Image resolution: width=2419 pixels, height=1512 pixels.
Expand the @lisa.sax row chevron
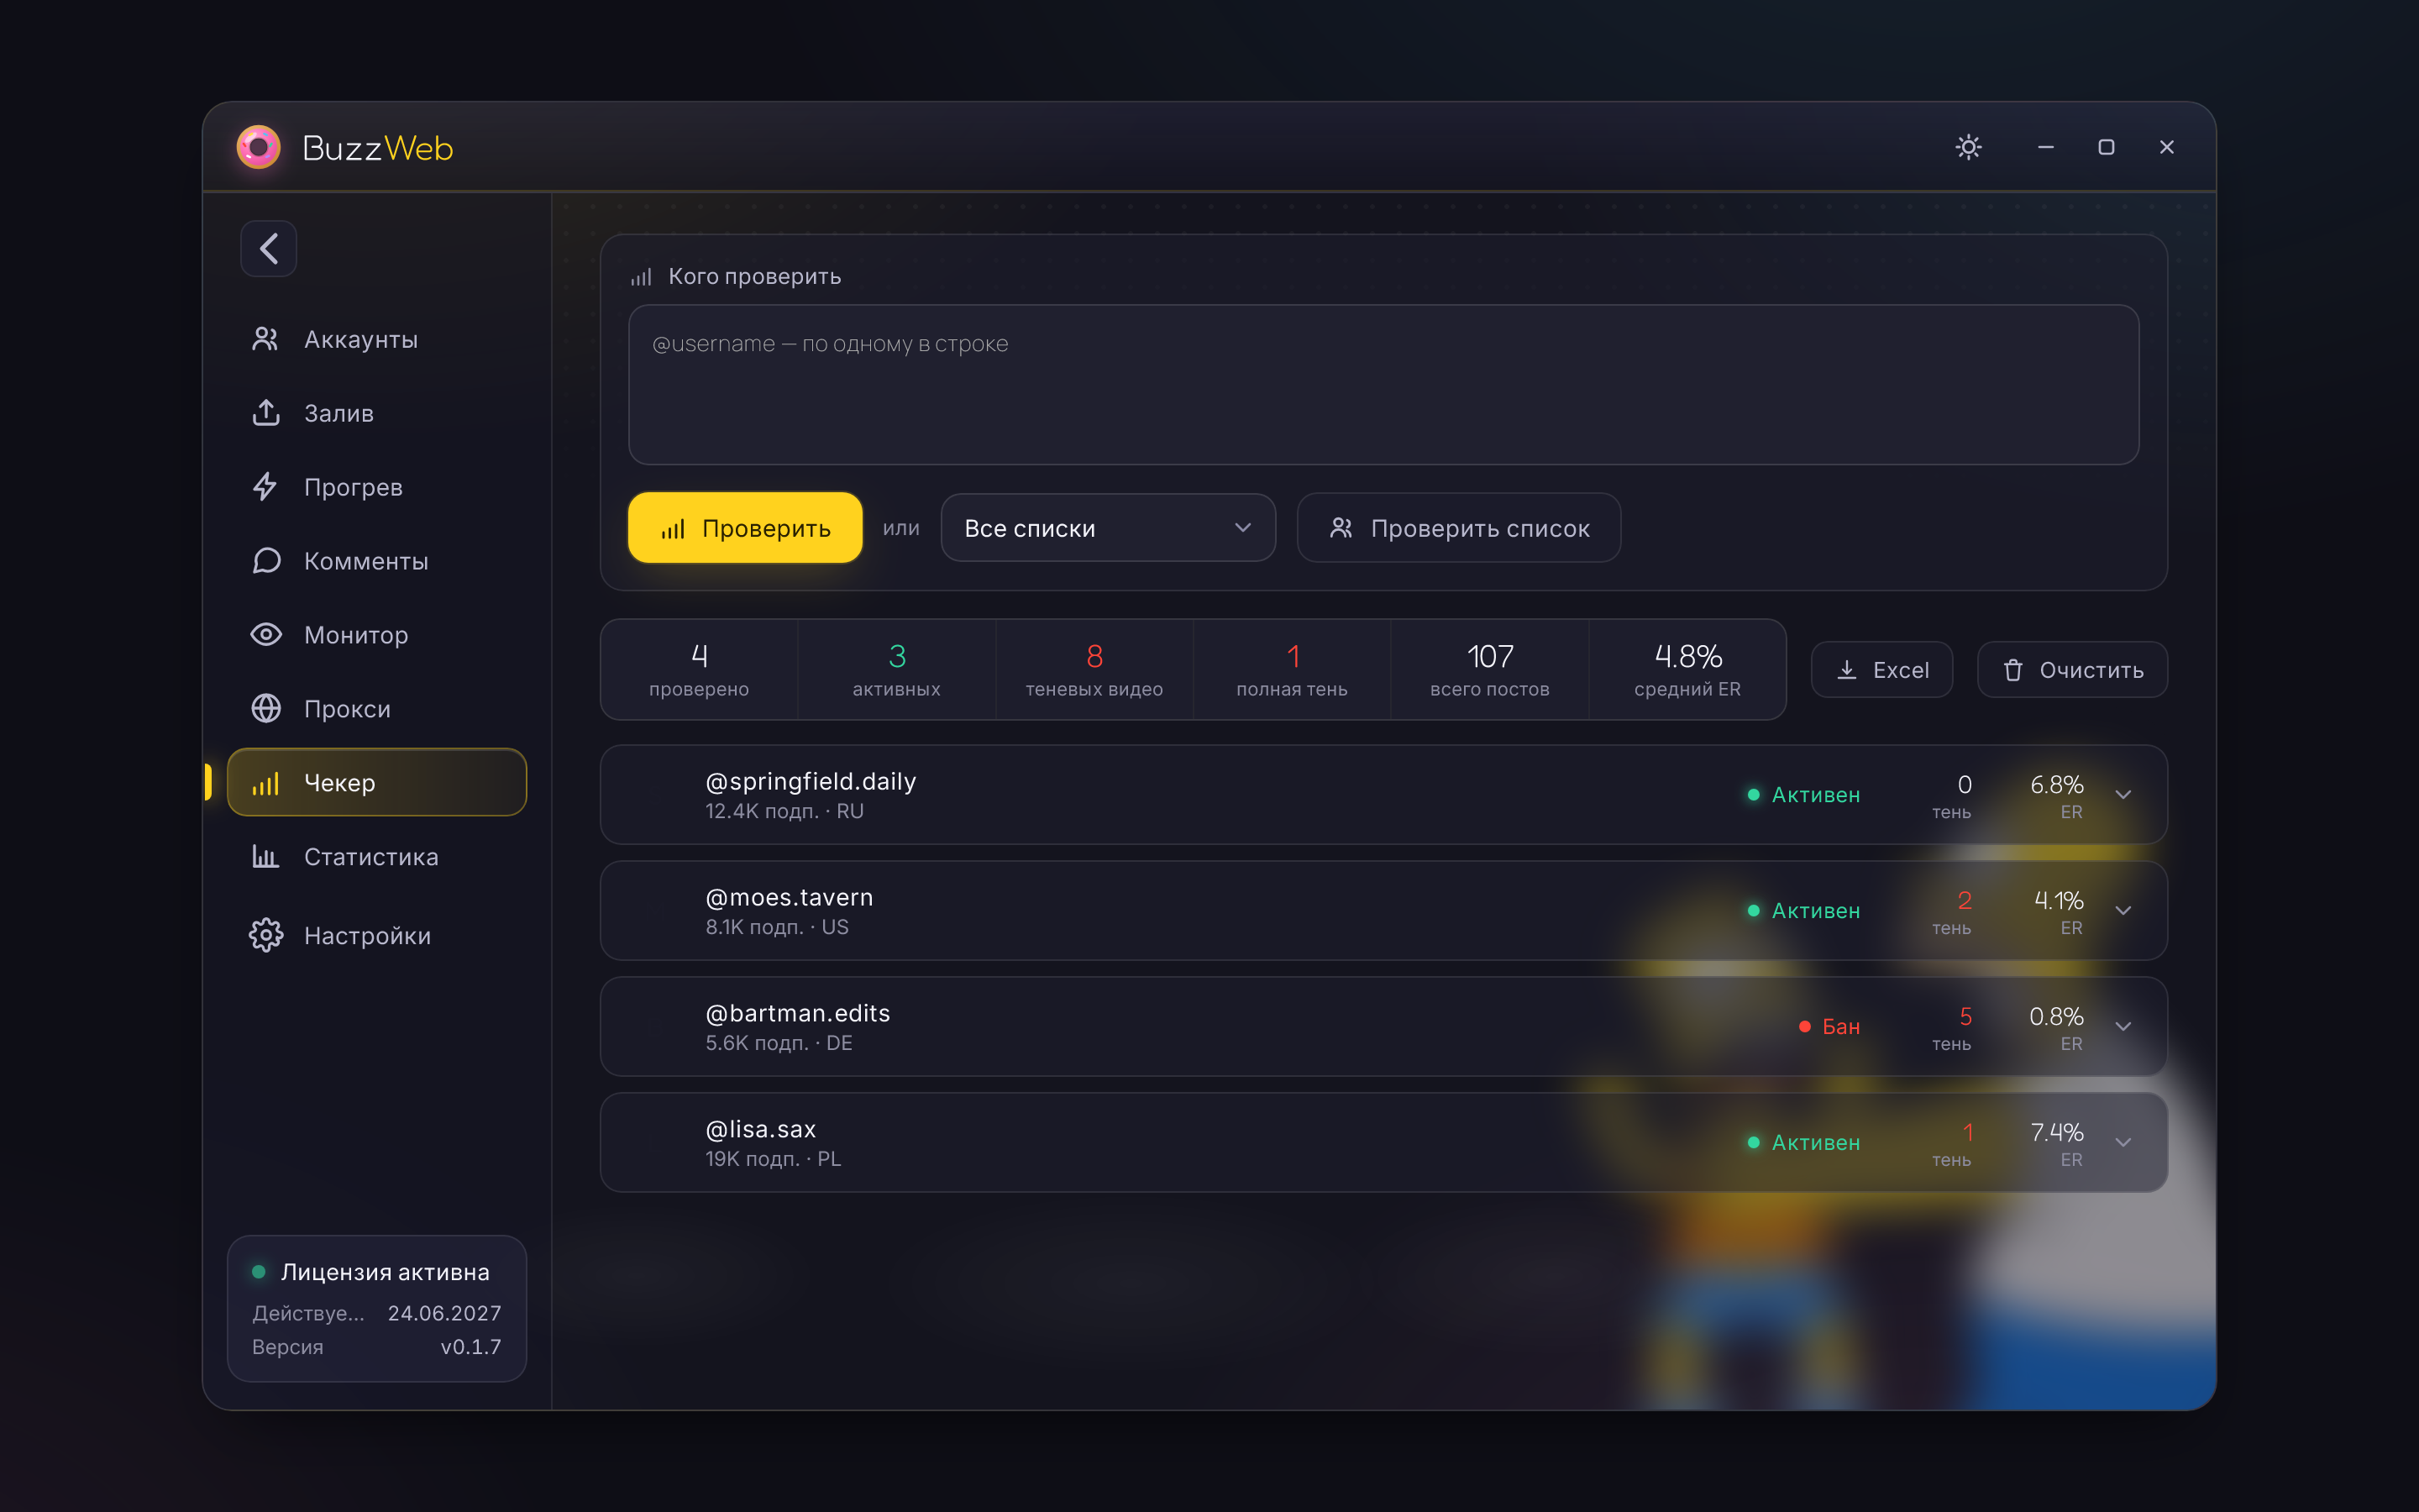pos(2123,1143)
